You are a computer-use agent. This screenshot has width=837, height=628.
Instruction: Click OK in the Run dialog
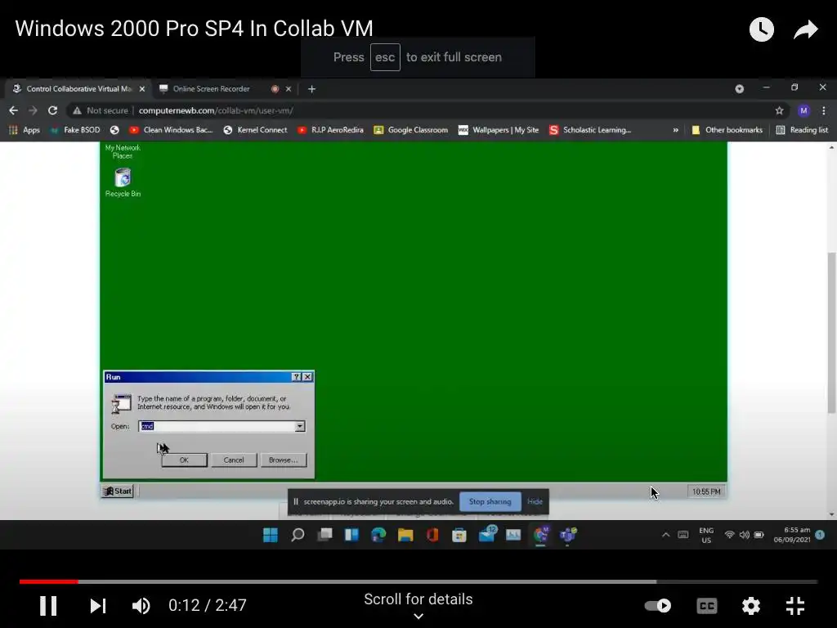pyautogui.click(x=184, y=460)
